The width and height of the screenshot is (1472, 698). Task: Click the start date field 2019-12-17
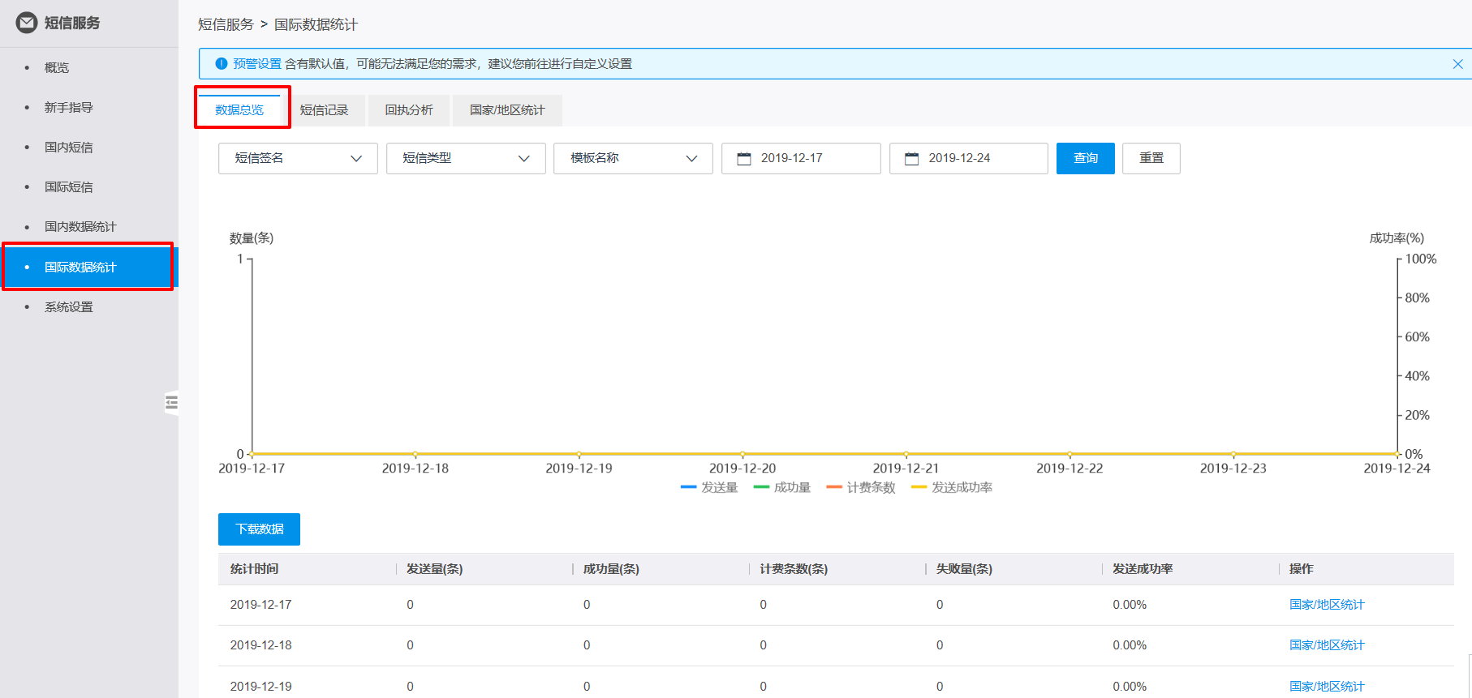(801, 158)
